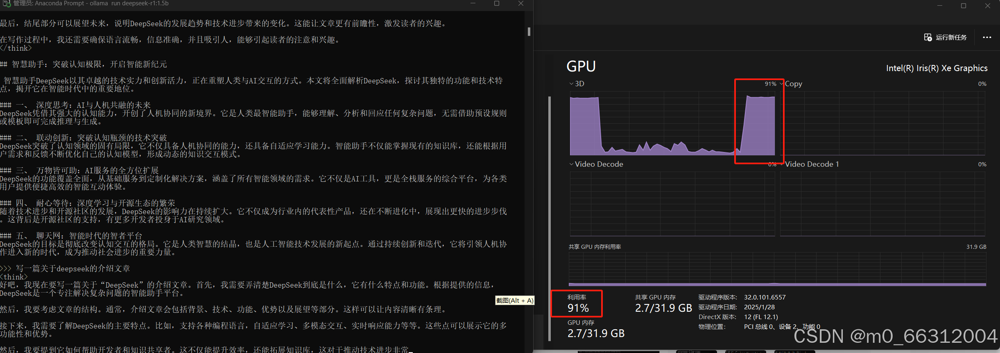Click driver date 2025/1/28
The height and width of the screenshot is (353, 1000).
pyautogui.click(x=759, y=307)
